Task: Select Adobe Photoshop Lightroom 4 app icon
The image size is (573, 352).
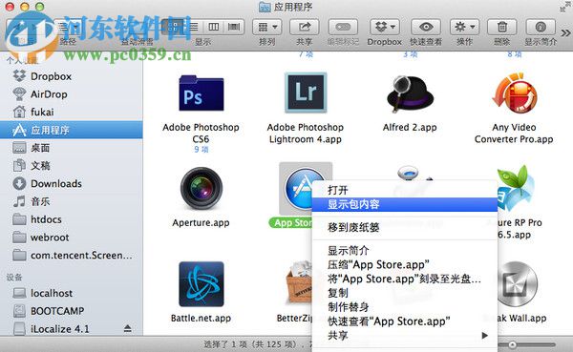Action: (x=306, y=93)
